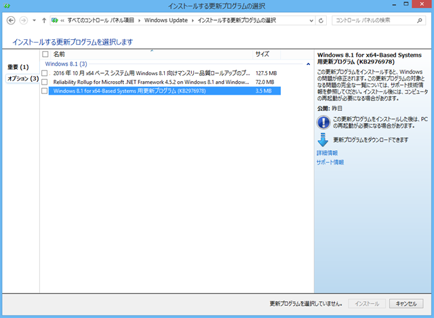Screen dimensions: 434x318
Task: Click the title bar Windows Update icon
Action: click(7, 5)
